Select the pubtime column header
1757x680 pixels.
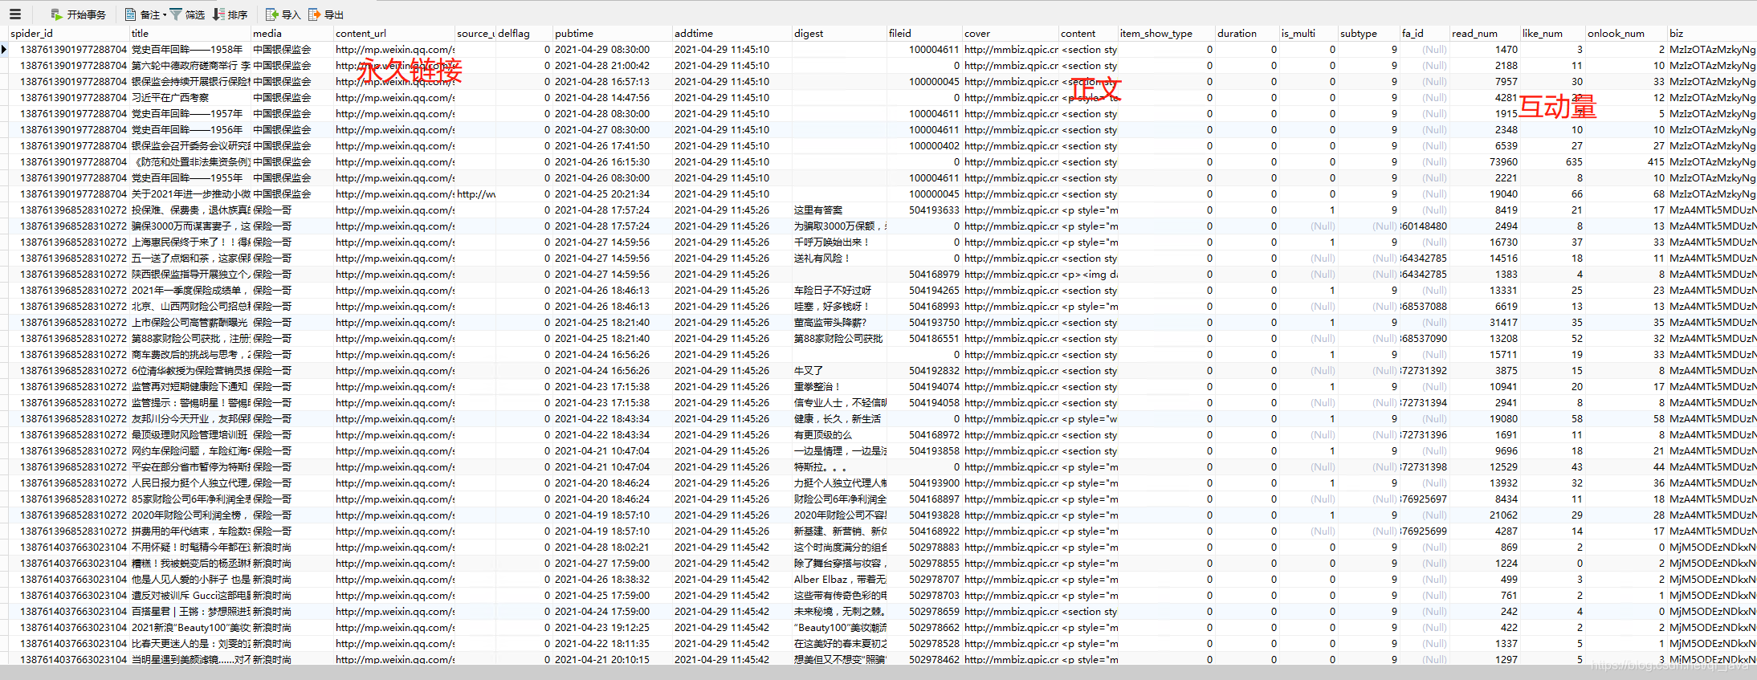click(612, 33)
